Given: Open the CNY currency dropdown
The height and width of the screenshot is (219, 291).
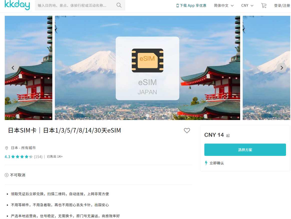Looking at the screenshot, I should (x=245, y=5).
